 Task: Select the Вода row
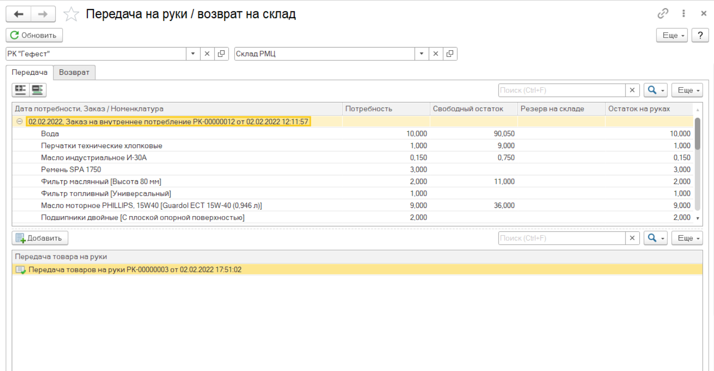tap(352, 134)
